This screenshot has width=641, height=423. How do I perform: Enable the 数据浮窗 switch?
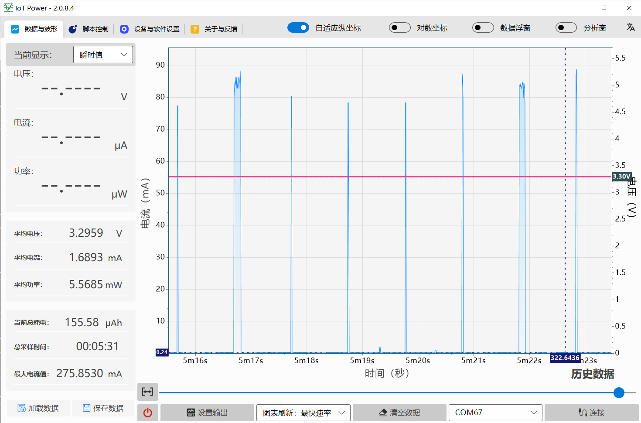[483, 27]
